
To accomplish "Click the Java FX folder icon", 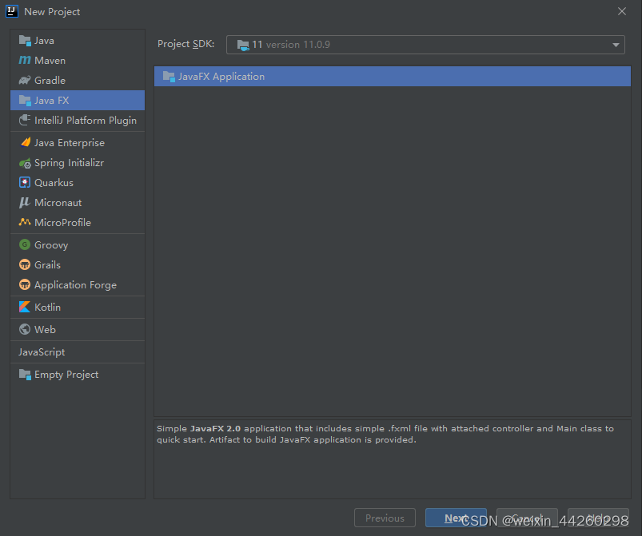I will [x=25, y=100].
